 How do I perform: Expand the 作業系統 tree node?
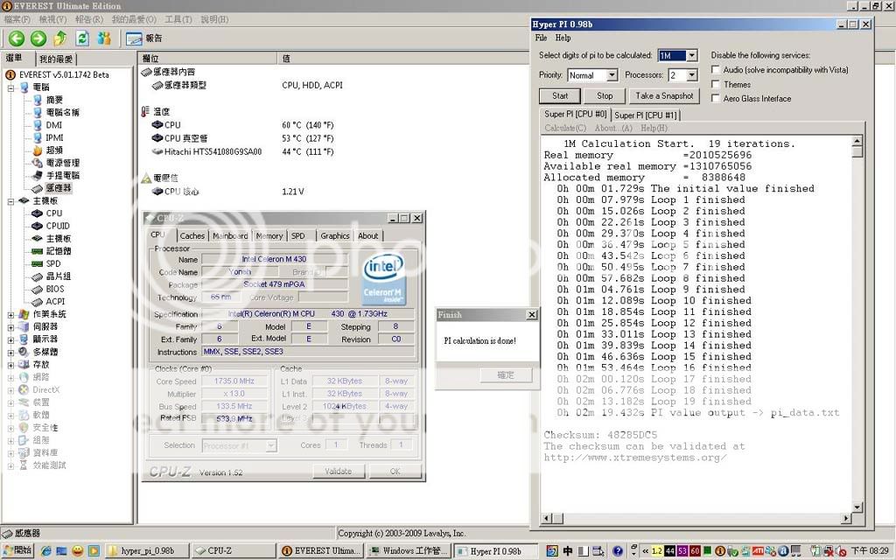[x=10, y=314]
